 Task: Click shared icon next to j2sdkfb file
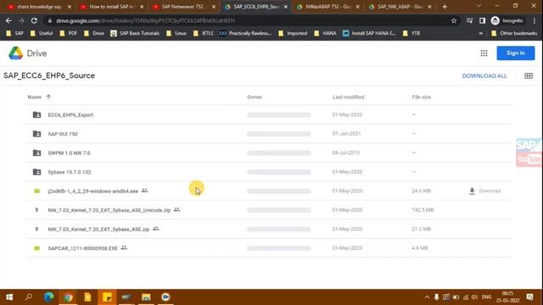pos(145,191)
